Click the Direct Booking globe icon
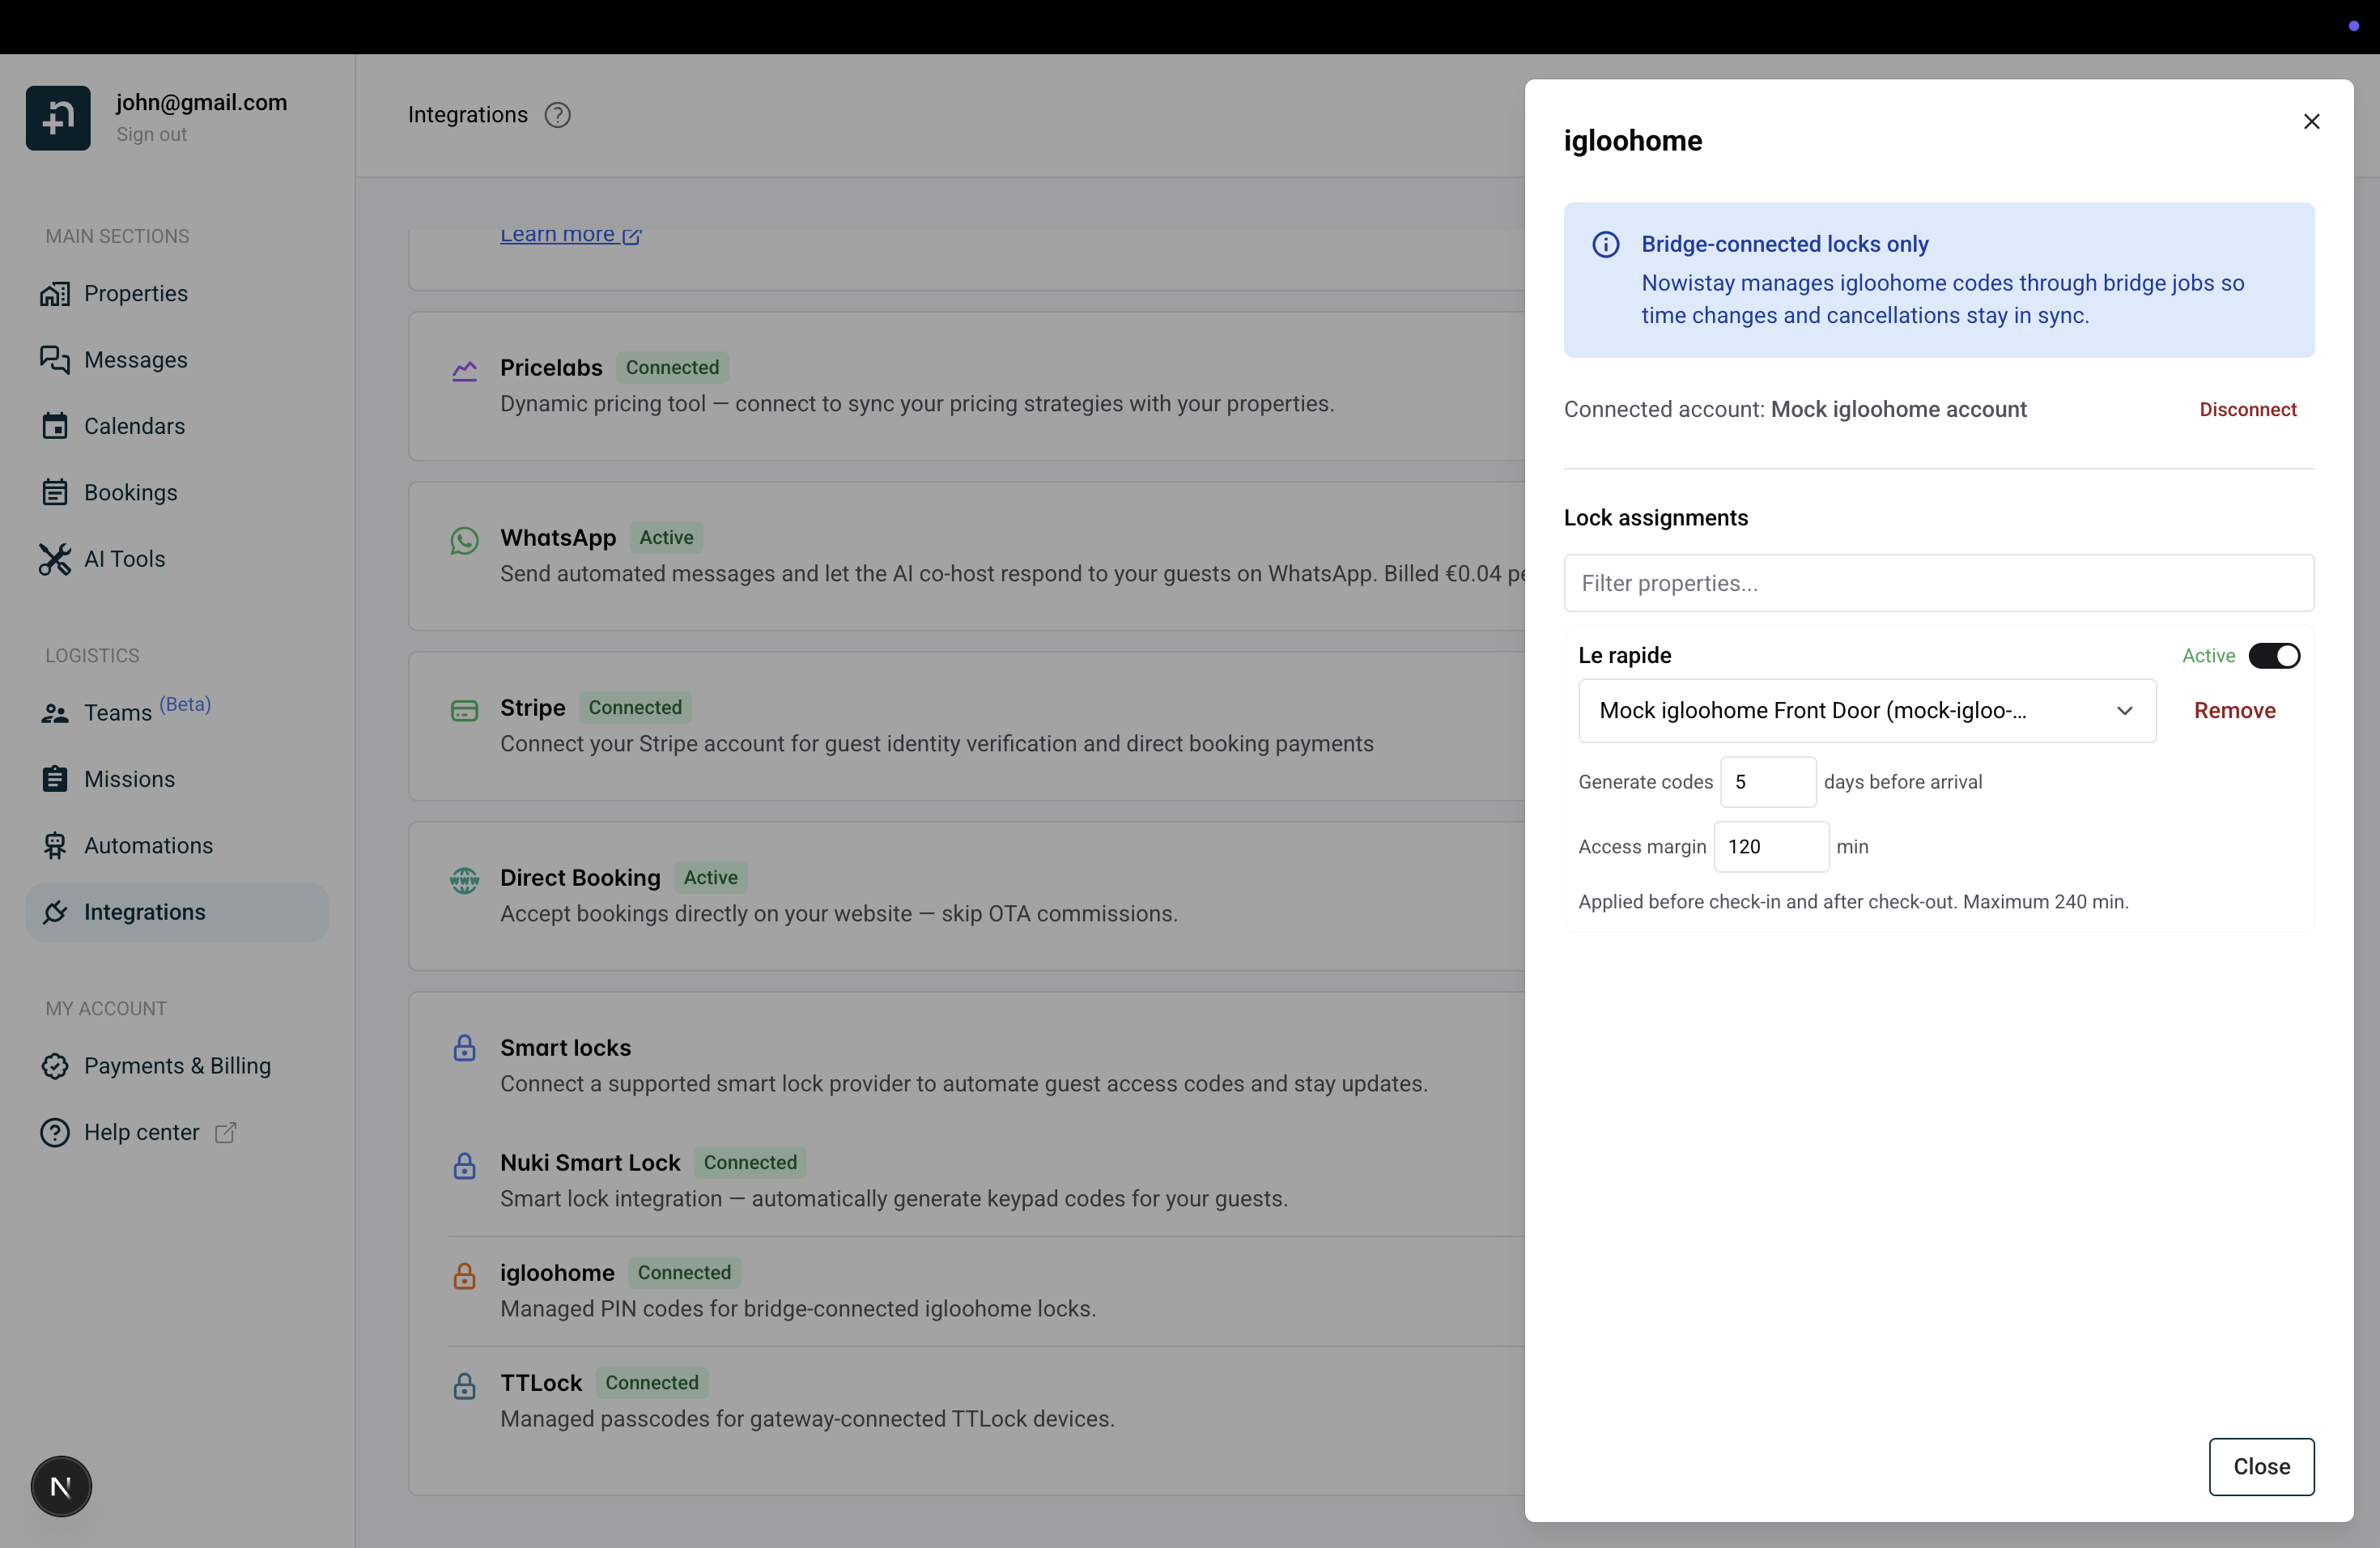 click(464, 880)
